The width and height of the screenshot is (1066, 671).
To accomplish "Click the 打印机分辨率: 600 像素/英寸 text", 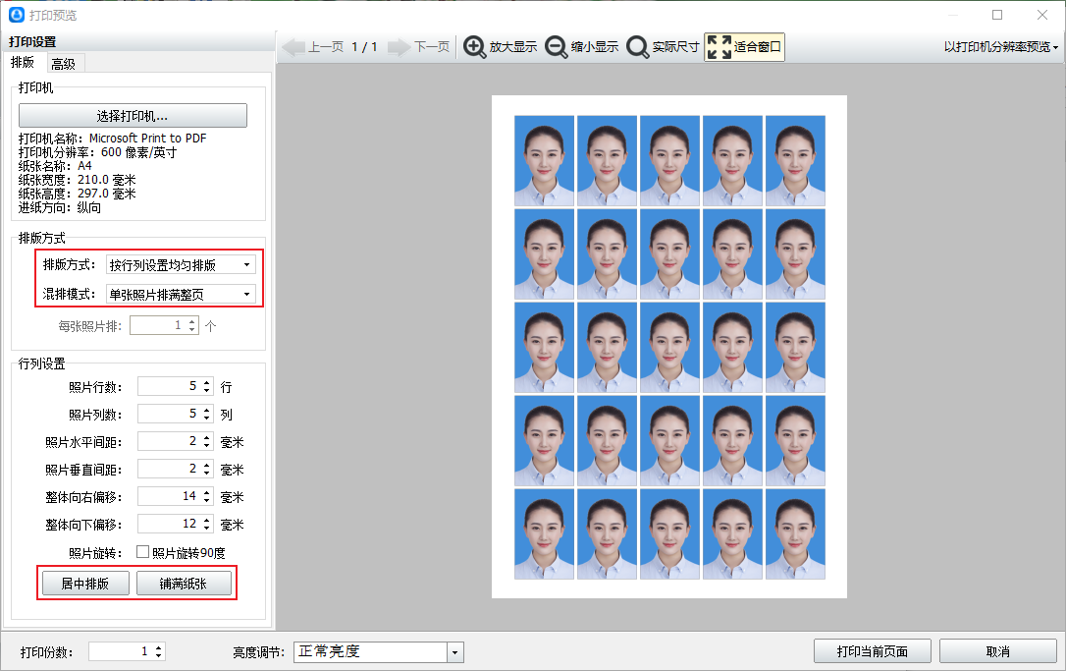I will tap(97, 152).
